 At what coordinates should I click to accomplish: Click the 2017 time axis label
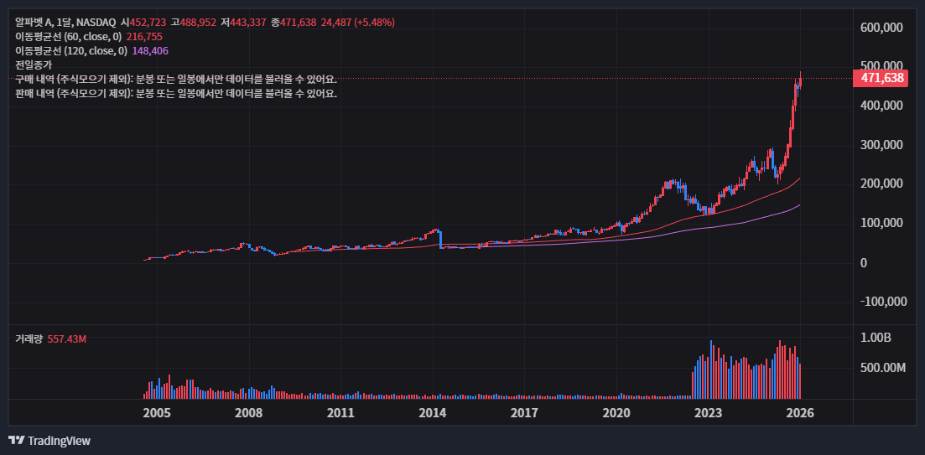coord(524,412)
